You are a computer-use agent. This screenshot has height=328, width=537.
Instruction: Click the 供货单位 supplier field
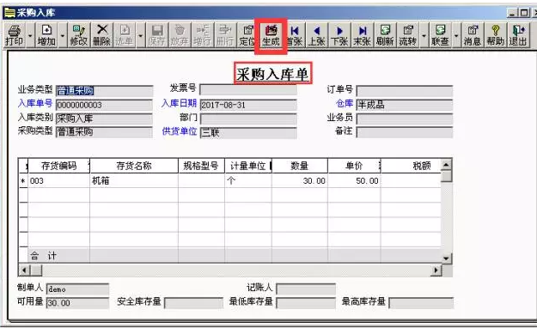pyautogui.click(x=248, y=132)
